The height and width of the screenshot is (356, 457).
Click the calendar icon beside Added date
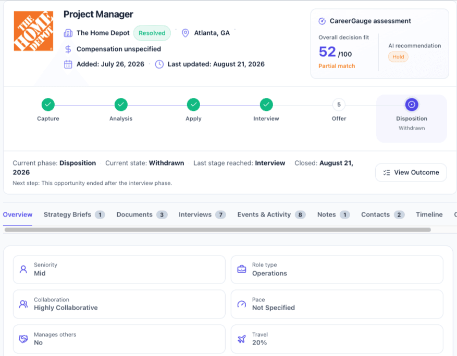(x=68, y=65)
